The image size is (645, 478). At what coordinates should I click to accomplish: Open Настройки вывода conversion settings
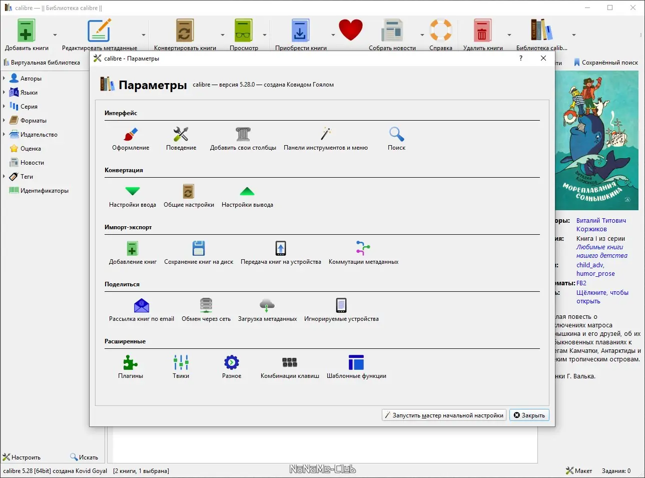[x=247, y=196]
